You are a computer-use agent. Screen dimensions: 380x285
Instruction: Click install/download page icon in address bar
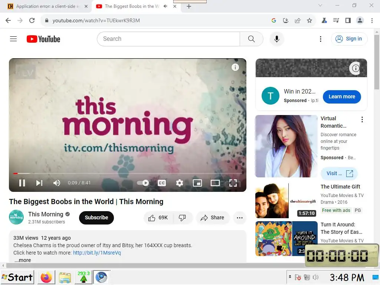(285, 20)
